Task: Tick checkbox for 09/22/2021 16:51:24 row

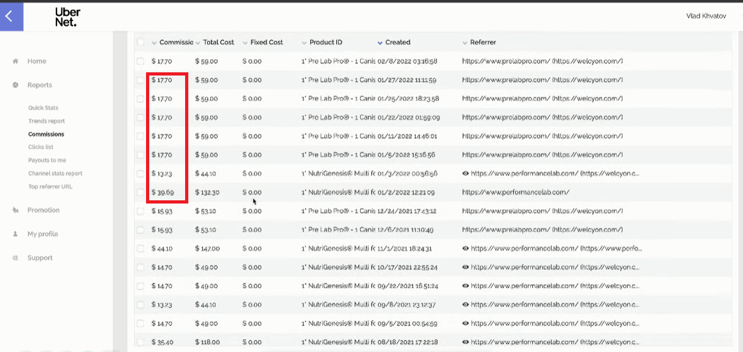Action: (140, 285)
